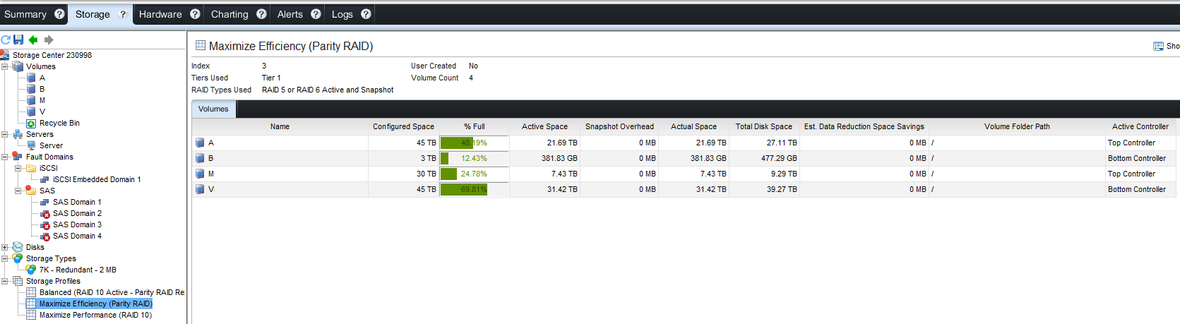Viewport: 1180px width, 324px height.
Task: Sort by the Name column header
Action: [x=280, y=126]
